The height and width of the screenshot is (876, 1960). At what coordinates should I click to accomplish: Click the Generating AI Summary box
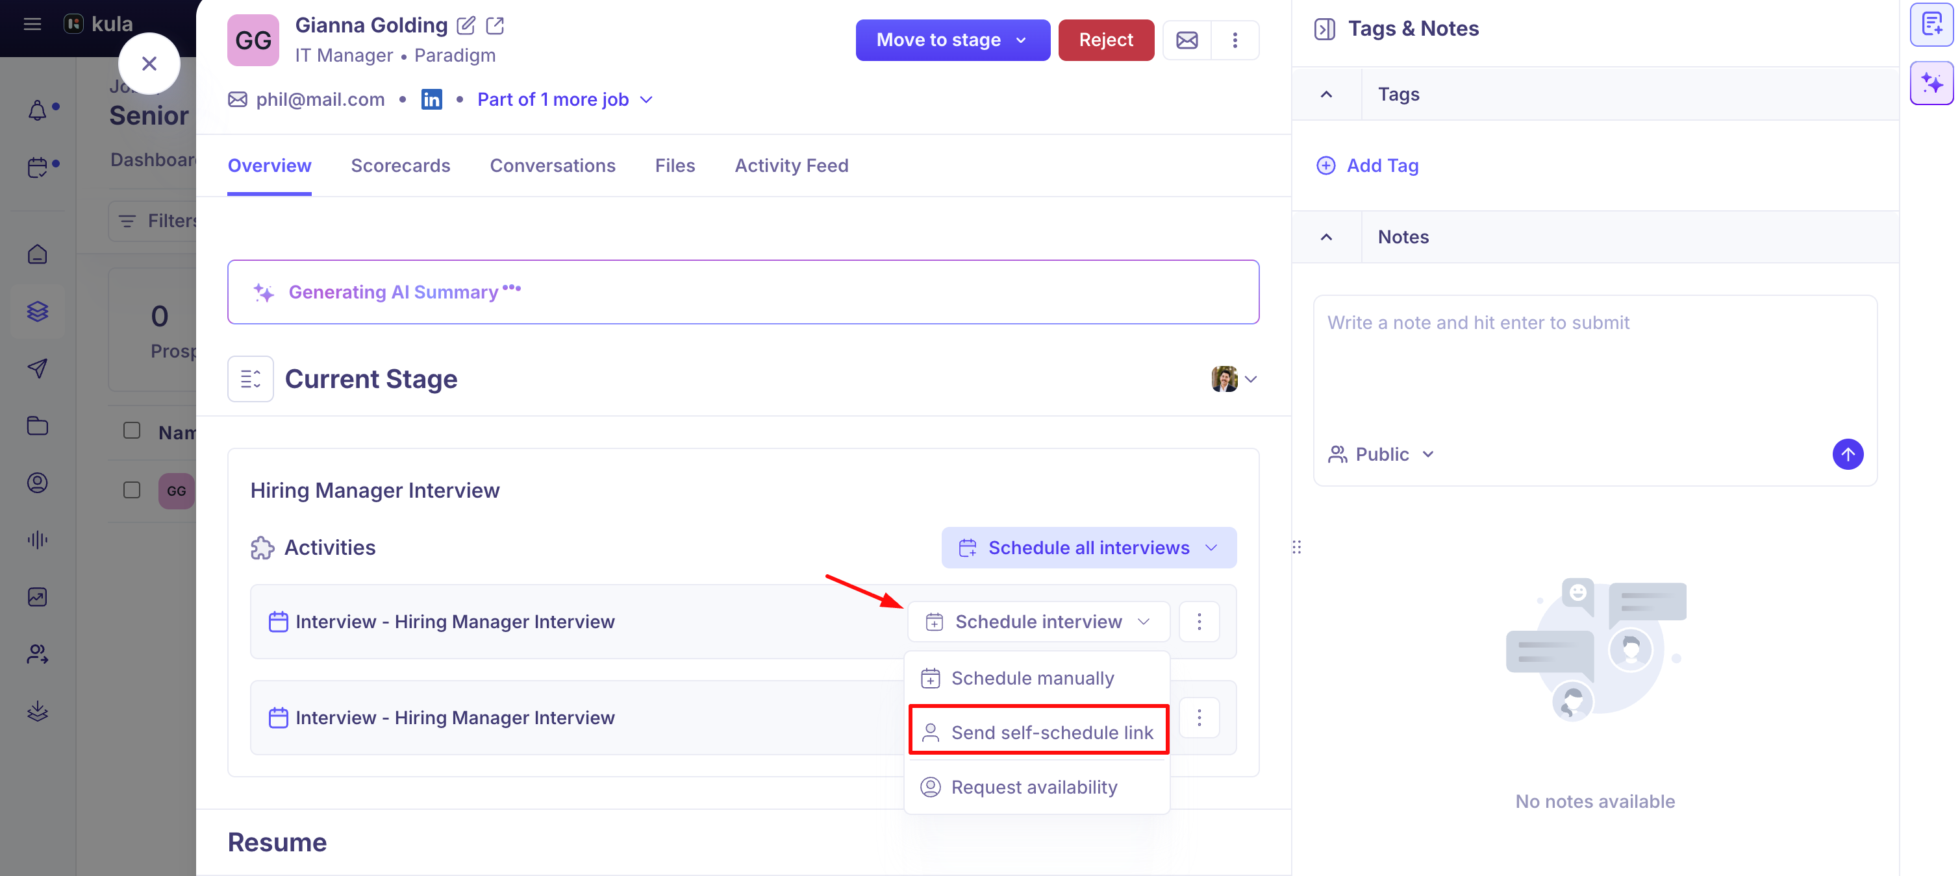pos(742,292)
